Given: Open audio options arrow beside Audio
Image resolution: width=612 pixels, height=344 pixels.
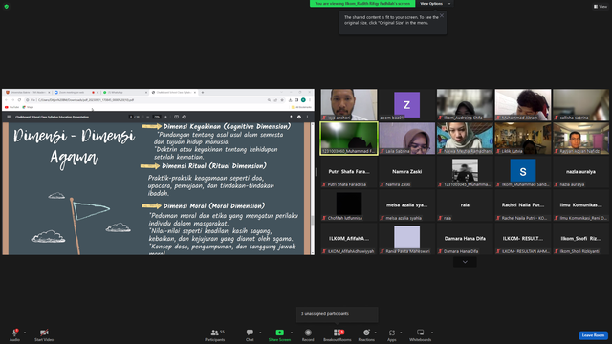Looking at the screenshot, I should click(x=25, y=333).
